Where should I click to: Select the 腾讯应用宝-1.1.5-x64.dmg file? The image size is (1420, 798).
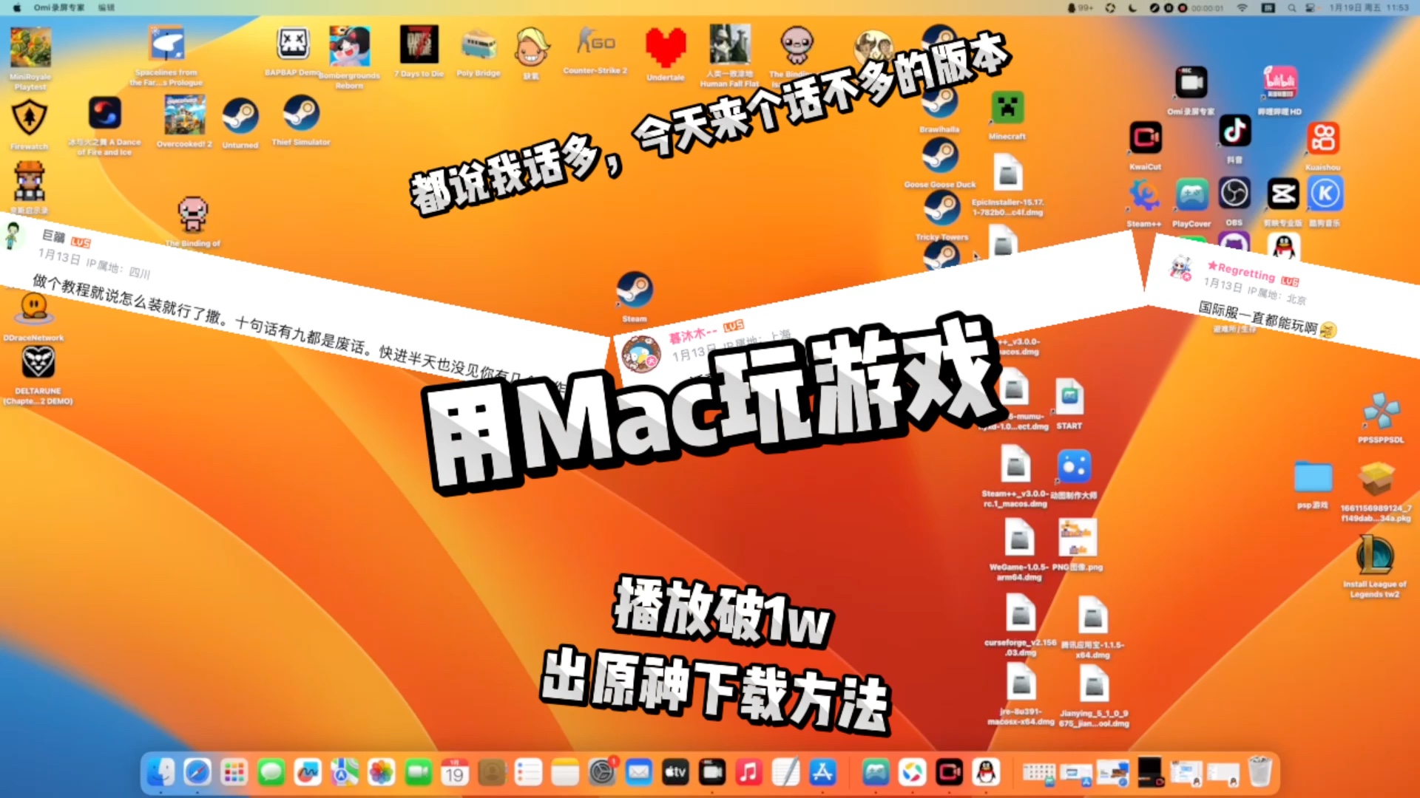pos(1092,615)
